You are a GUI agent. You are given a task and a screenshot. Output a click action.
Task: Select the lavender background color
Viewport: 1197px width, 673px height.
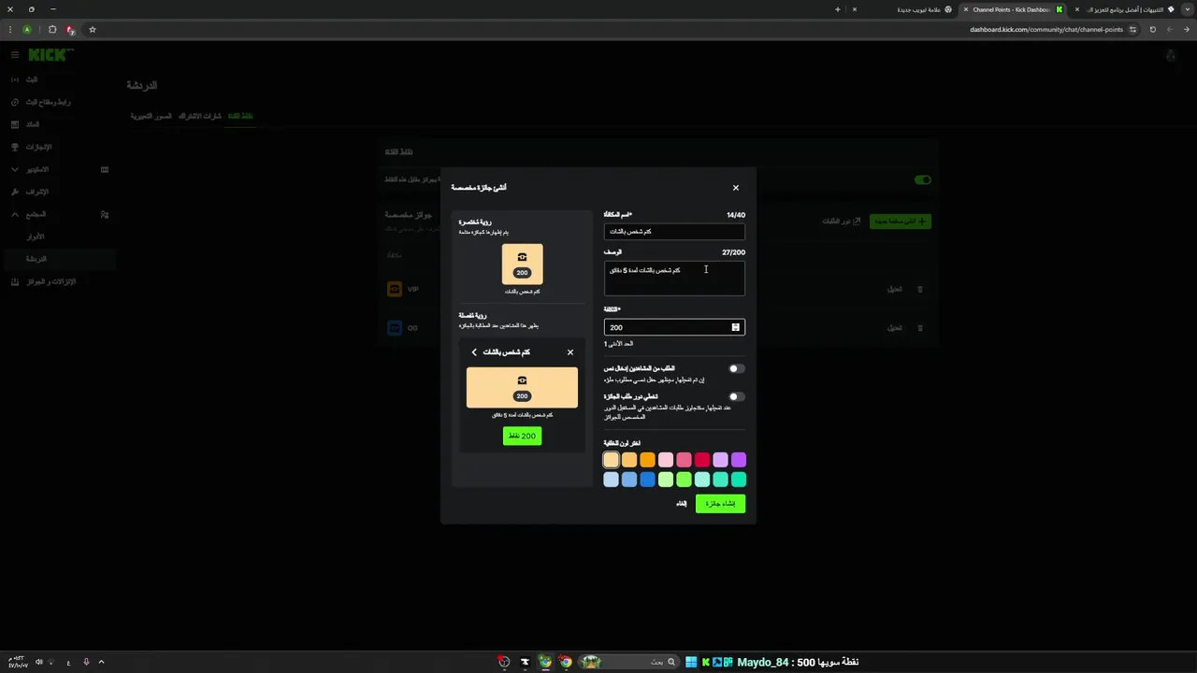[720, 460]
